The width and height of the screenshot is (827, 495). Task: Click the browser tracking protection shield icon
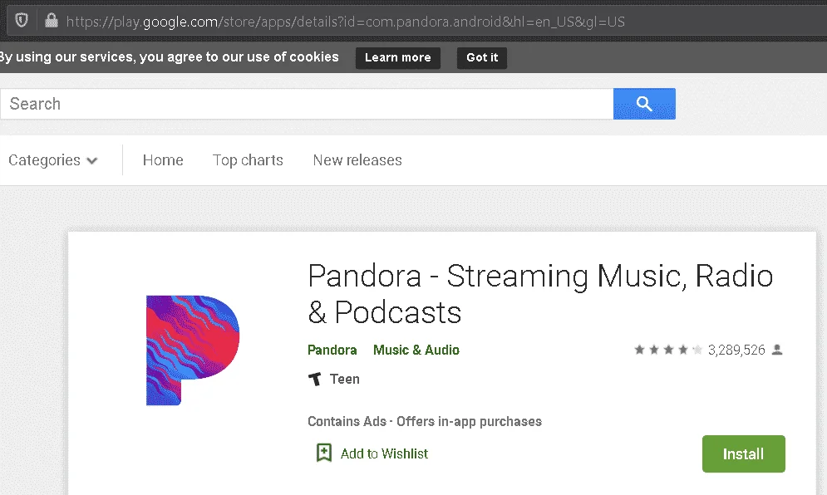(x=21, y=21)
